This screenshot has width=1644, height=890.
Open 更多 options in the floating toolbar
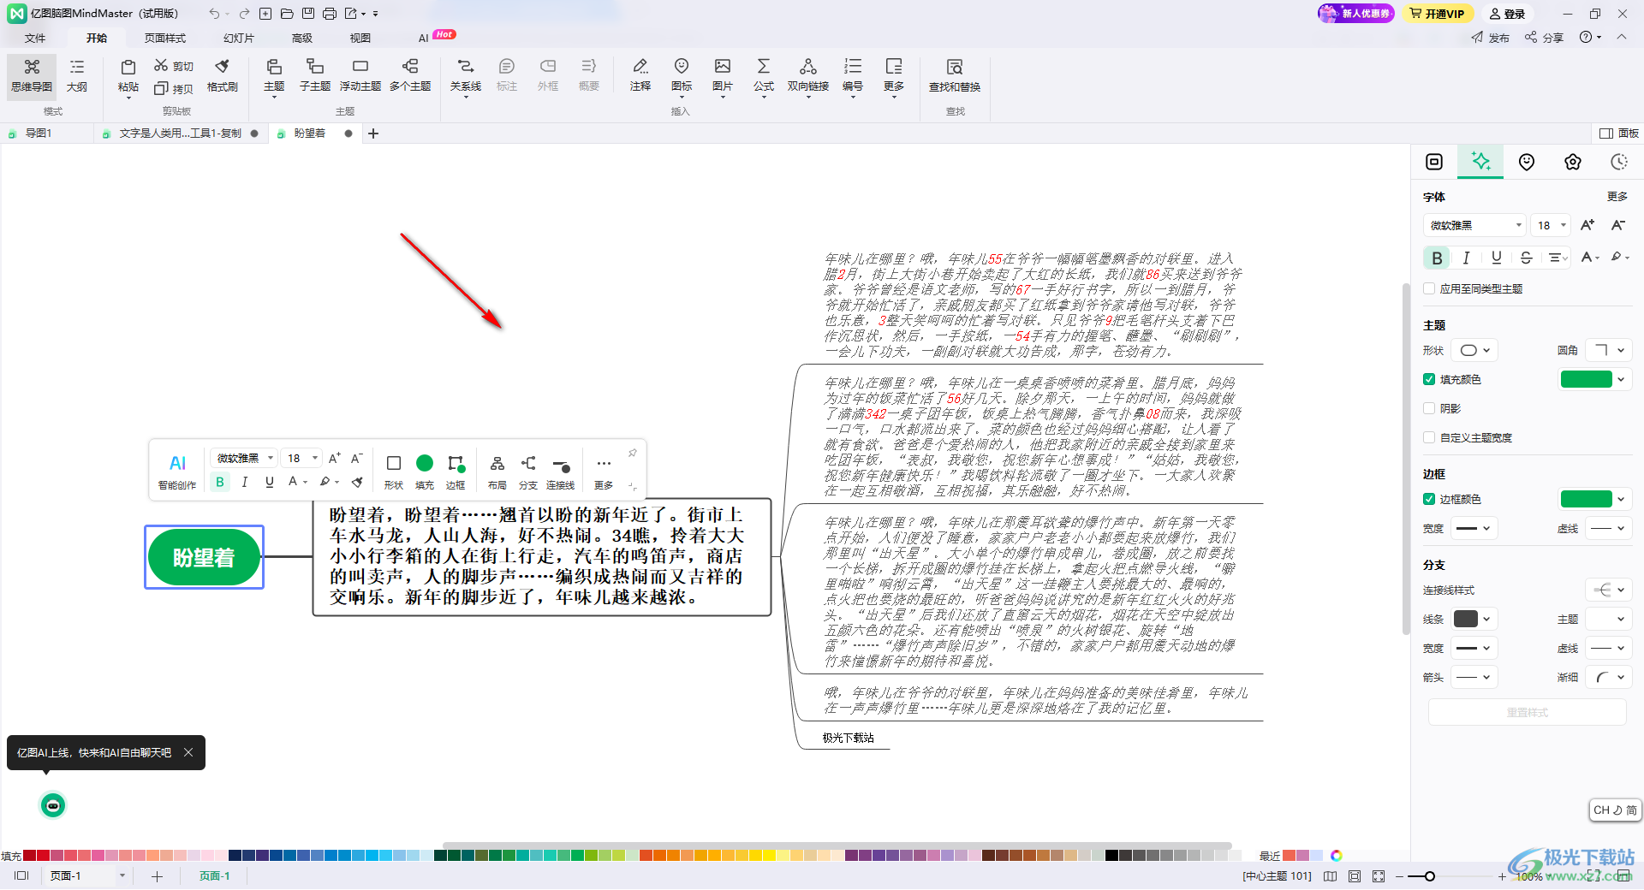coord(604,471)
